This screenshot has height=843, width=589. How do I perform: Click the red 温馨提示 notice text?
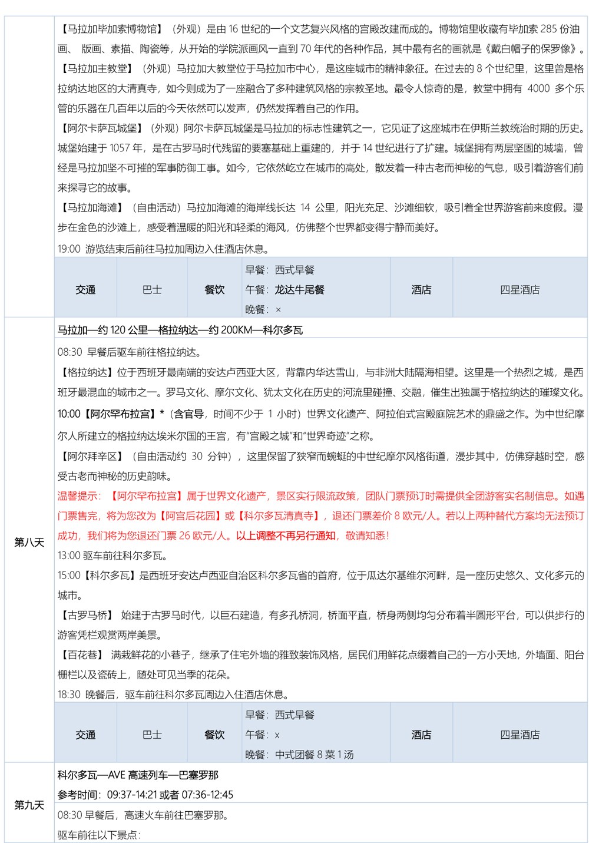point(80,496)
